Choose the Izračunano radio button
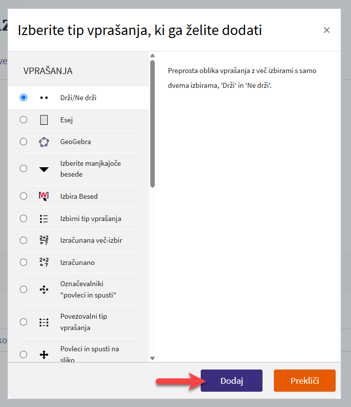Image resolution: width=351 pixels, height=407 pixels. coord(23,262)
